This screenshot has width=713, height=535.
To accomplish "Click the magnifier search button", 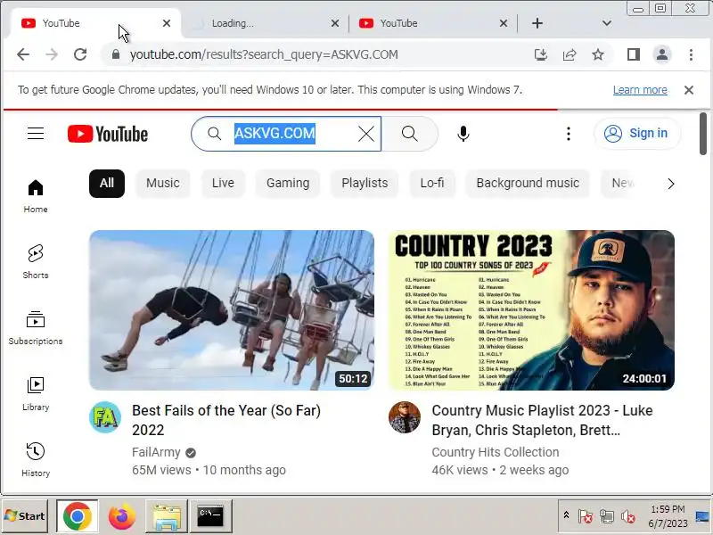I will 409,134.
